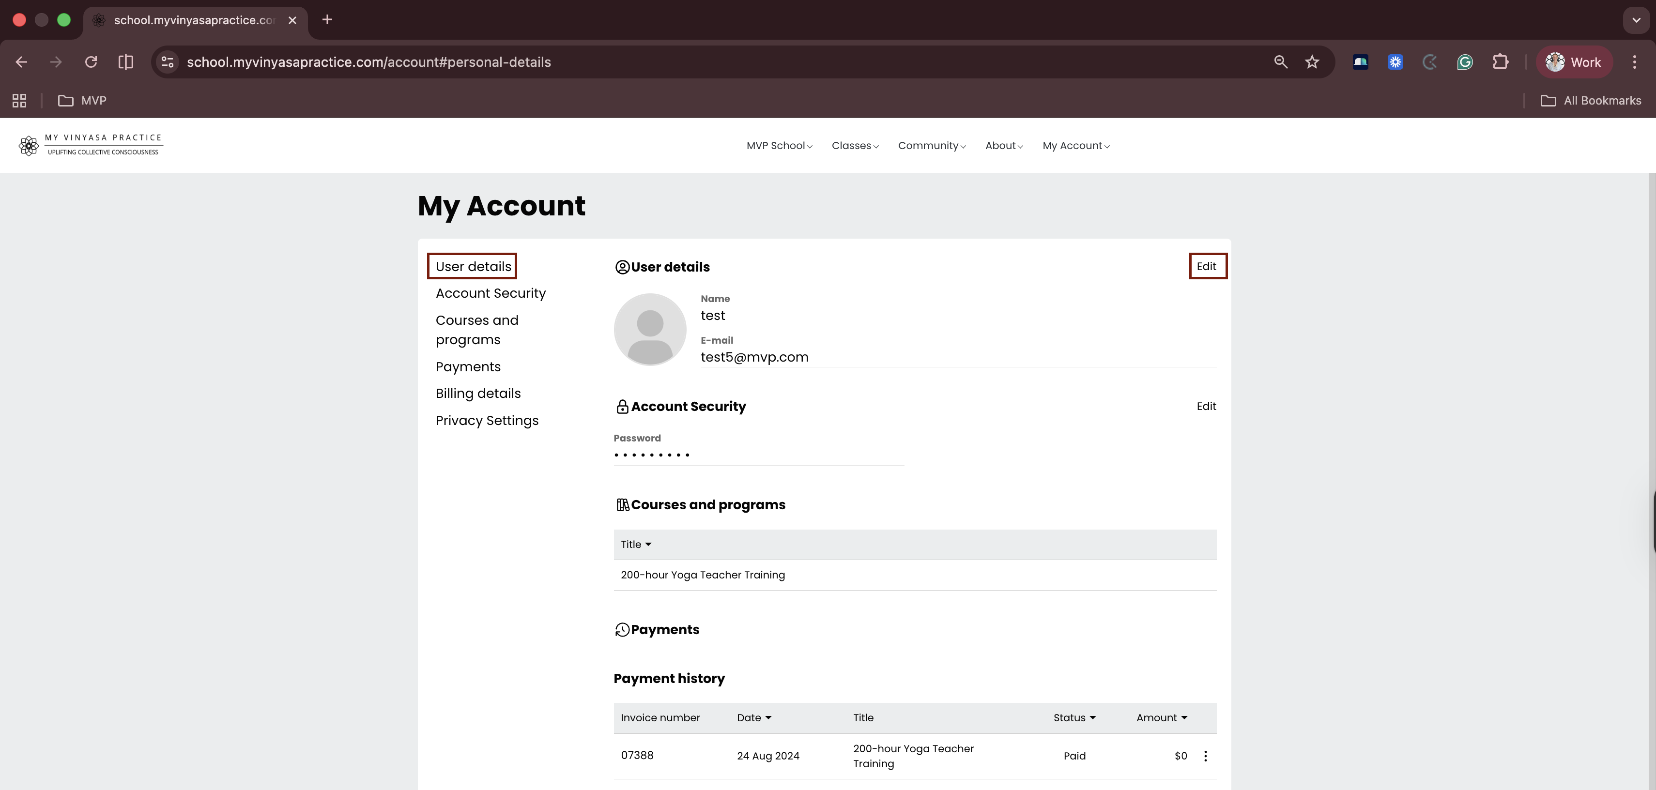
Task: Sort courses by Title column
Action: point(636,545)
